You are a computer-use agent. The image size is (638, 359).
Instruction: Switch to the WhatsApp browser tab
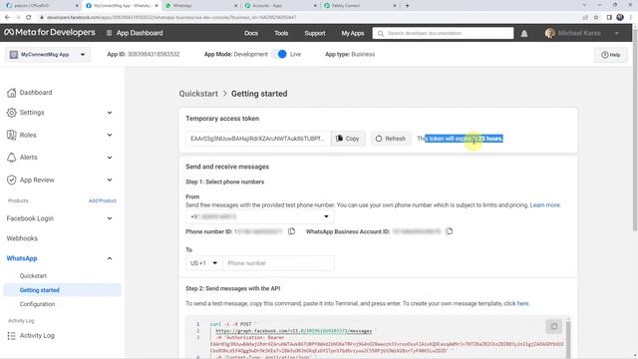coord(201,6)
